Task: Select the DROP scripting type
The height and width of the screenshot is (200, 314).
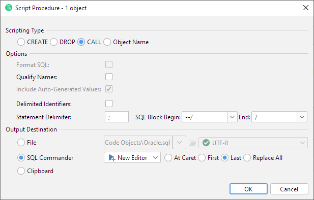Action: [53, 42]
